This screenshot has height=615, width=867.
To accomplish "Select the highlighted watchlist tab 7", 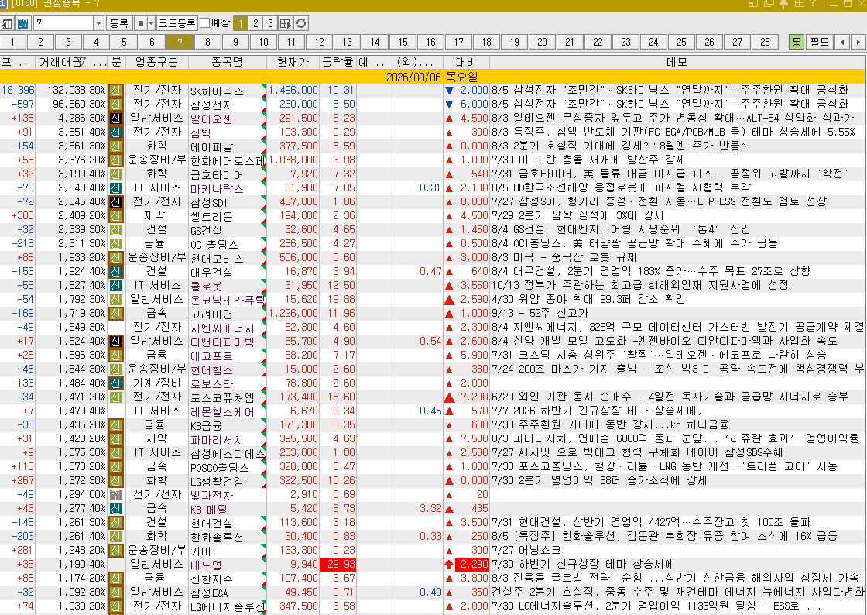I will click(180, 42).
